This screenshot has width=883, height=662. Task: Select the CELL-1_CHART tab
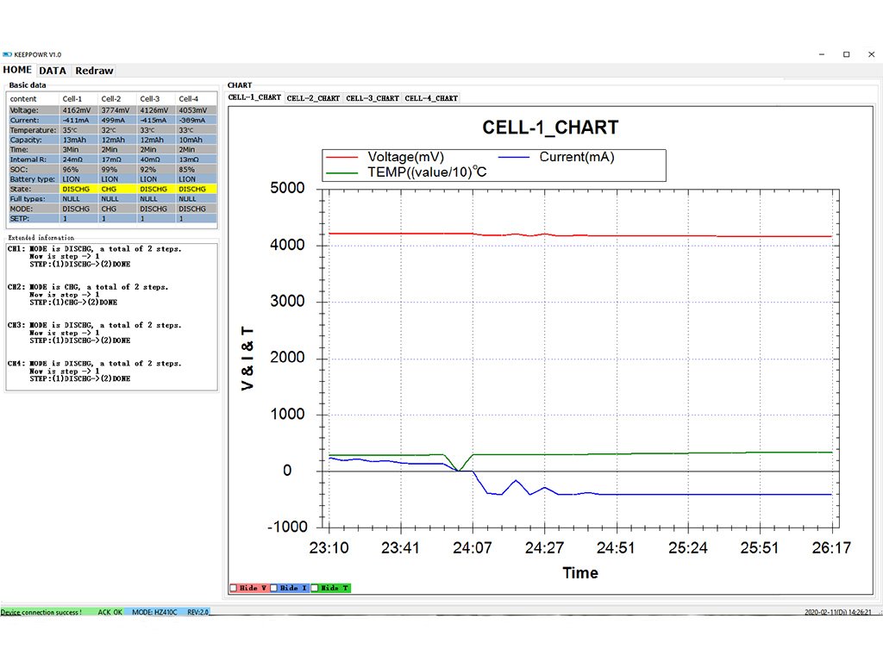[254, 98]
